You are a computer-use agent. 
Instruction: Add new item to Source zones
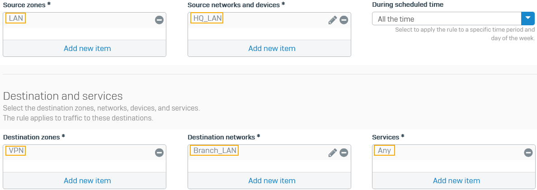click(87, 48)
